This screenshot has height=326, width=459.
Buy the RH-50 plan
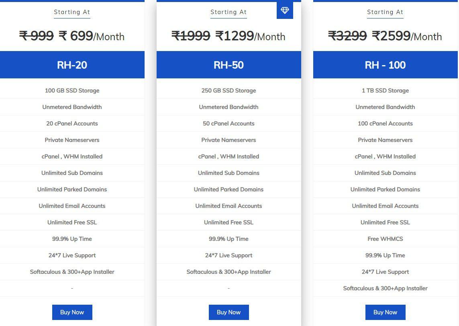coord(228,312)
